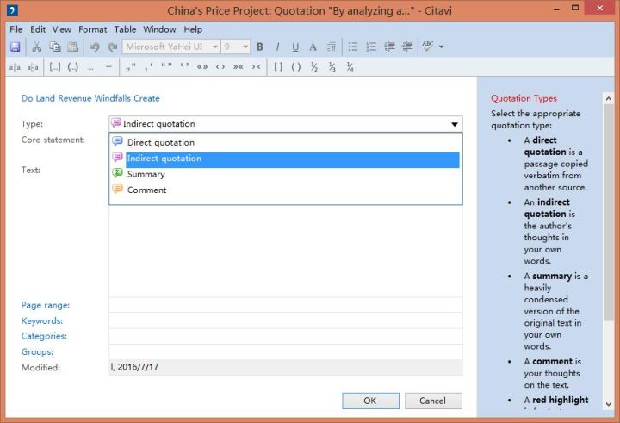
Task: Open the font name dropdown
Action: coord(214,47)
